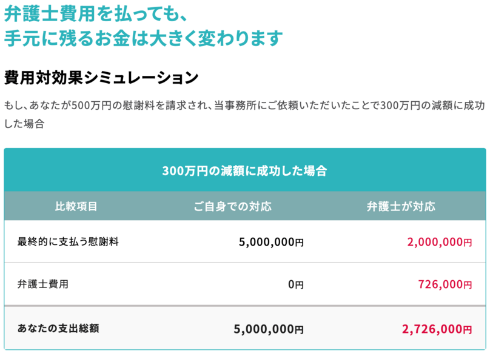The width and height of the screenshot is (490, 359).
Task: Click the table title "300万円の減額に成功した場合"
Action: point(244,170)
